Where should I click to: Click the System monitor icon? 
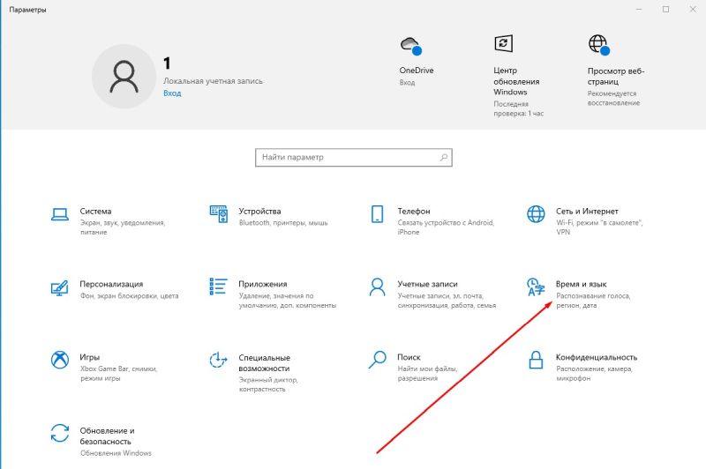(60, 214)
